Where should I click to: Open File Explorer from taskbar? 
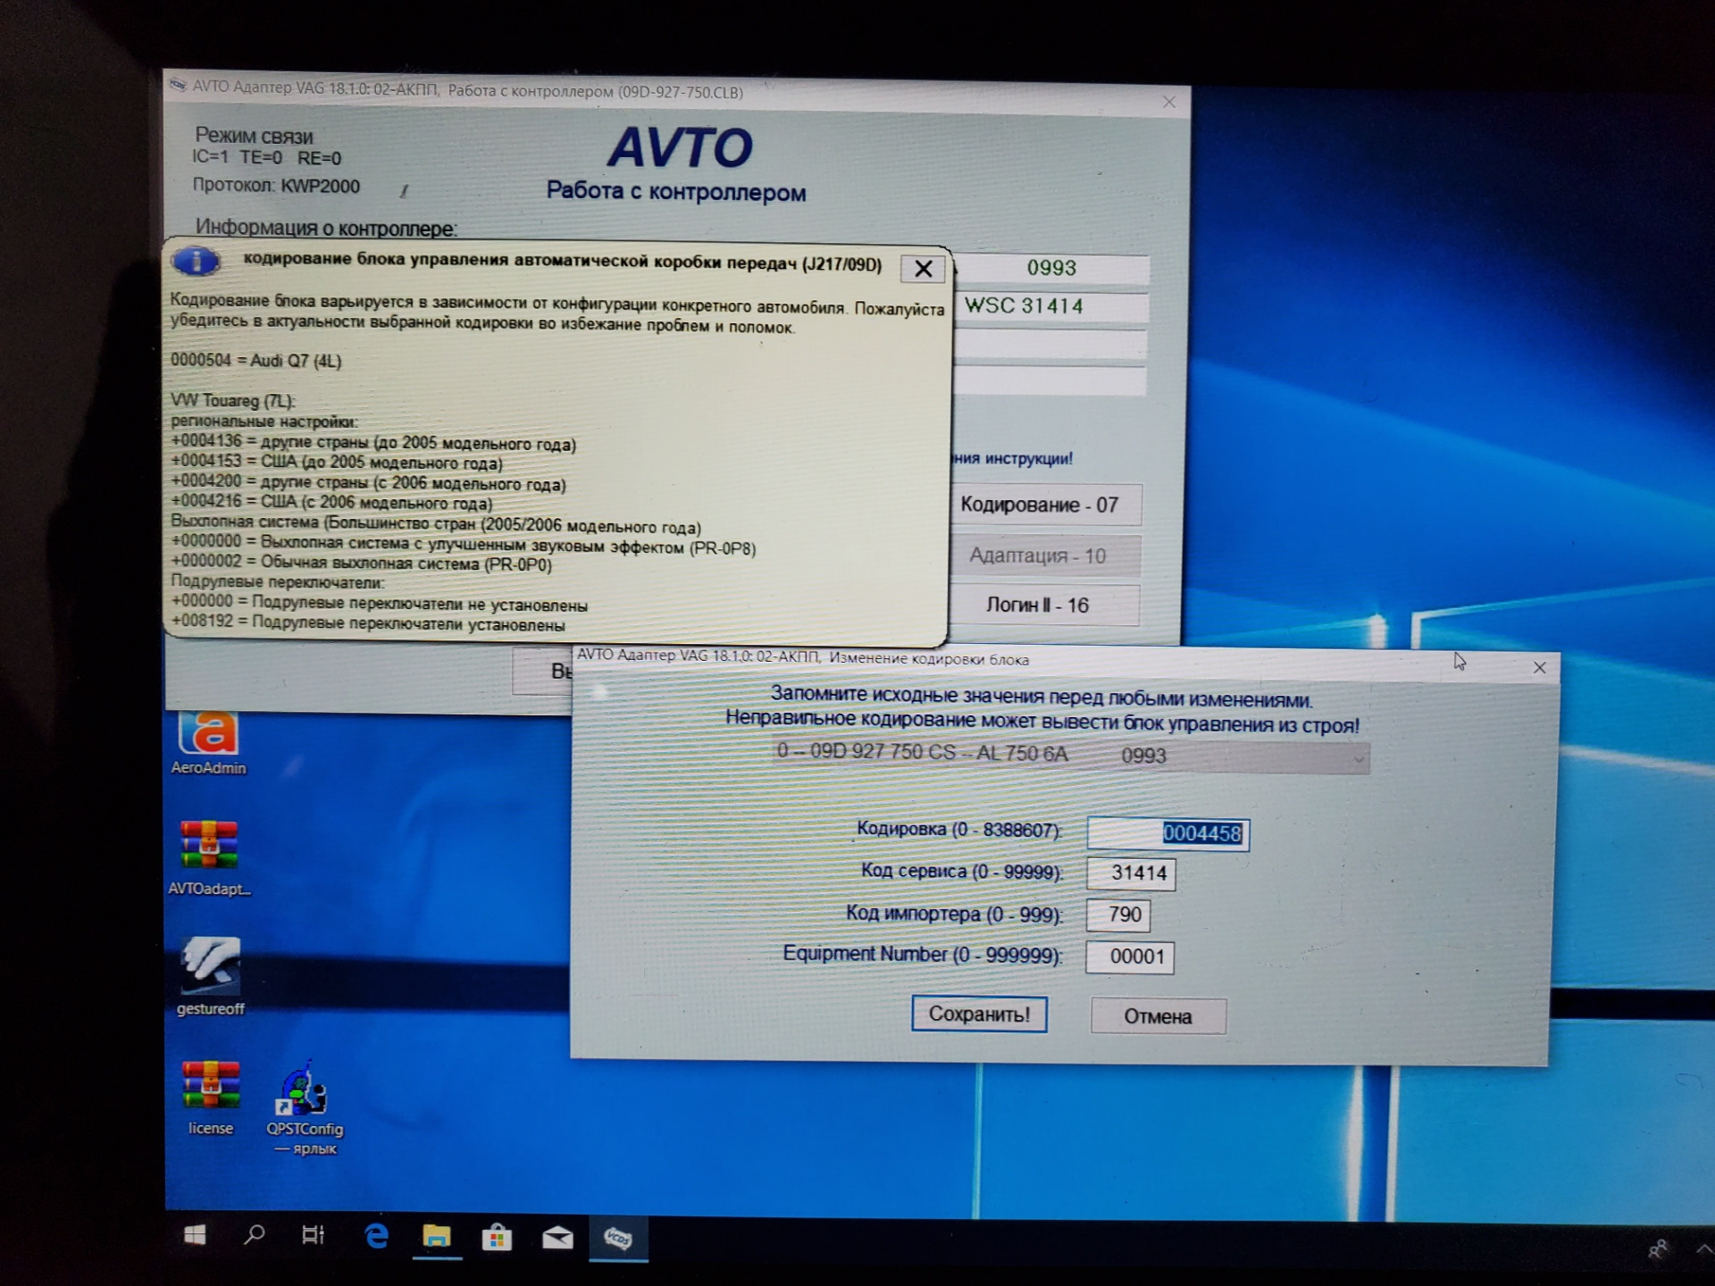(437, 1236)
